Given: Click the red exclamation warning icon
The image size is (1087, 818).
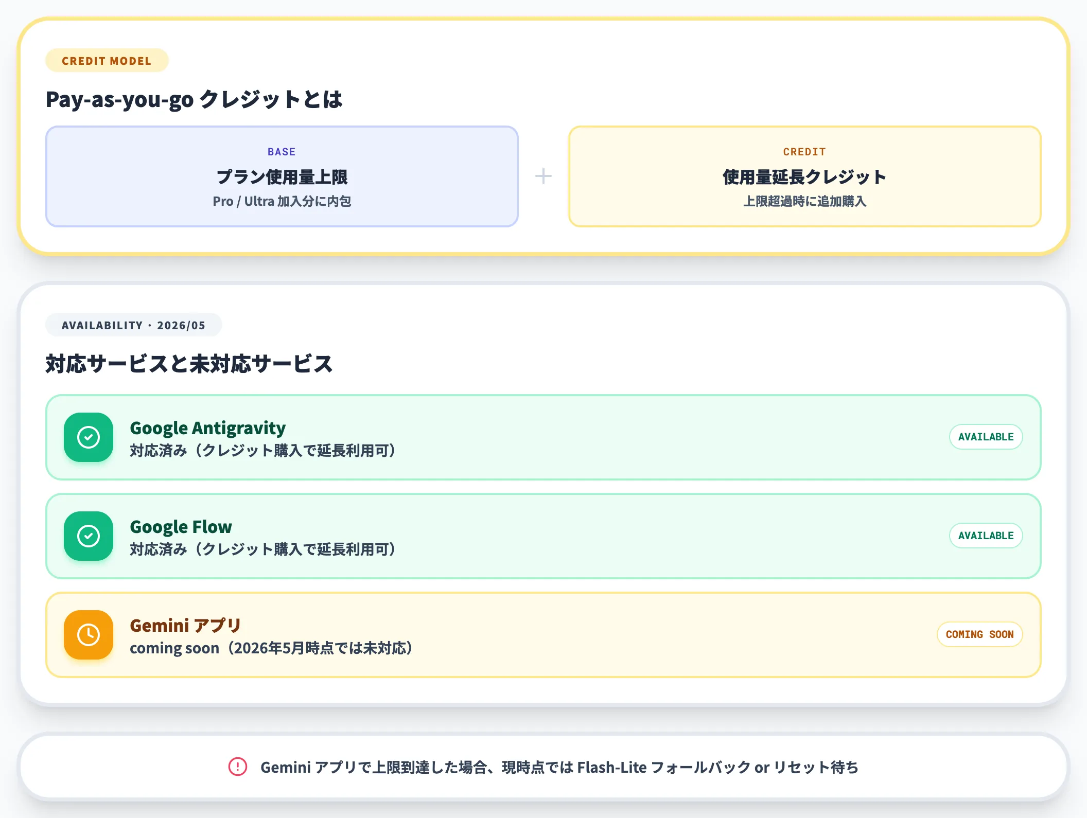Looking at the screenshot, I should click(238, 767).
